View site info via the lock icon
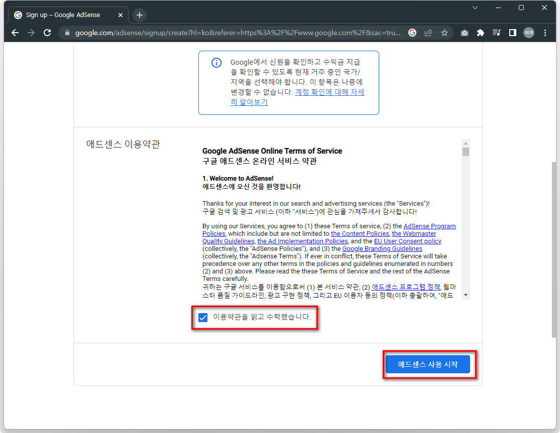The image size is (560, 433). 67,33
